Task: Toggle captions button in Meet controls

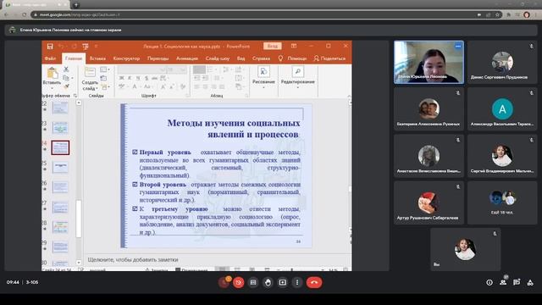Action: (253, 282)
